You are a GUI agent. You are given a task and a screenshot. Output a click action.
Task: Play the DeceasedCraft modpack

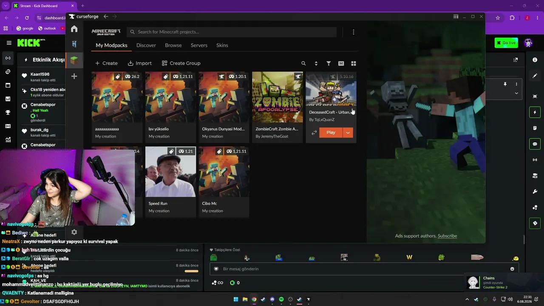(331, 133)
